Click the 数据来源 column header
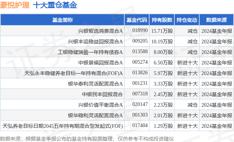Viewport: 234px width, 142px height. click(x=216, y=20)
